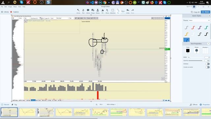Click the Undo arrow
The image size is (211, 119).
128,11
